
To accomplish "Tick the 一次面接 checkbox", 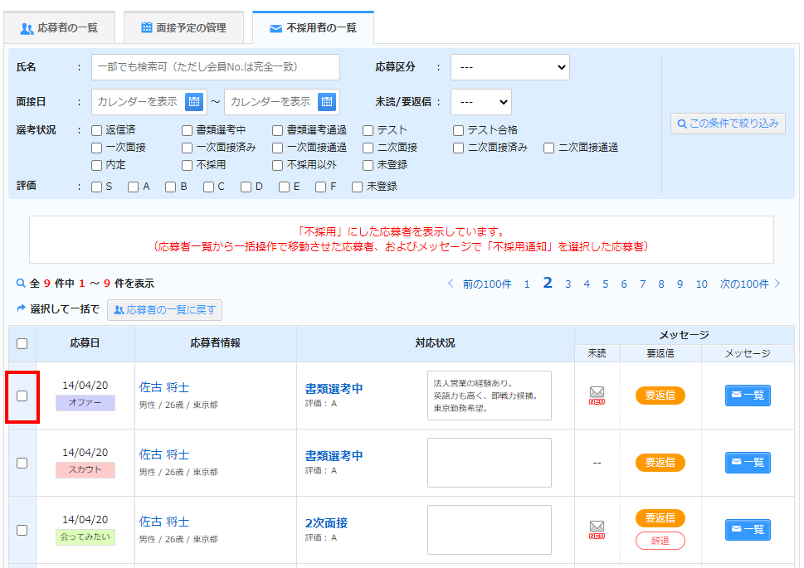I will pyautogui.click(x=96, y=148).
